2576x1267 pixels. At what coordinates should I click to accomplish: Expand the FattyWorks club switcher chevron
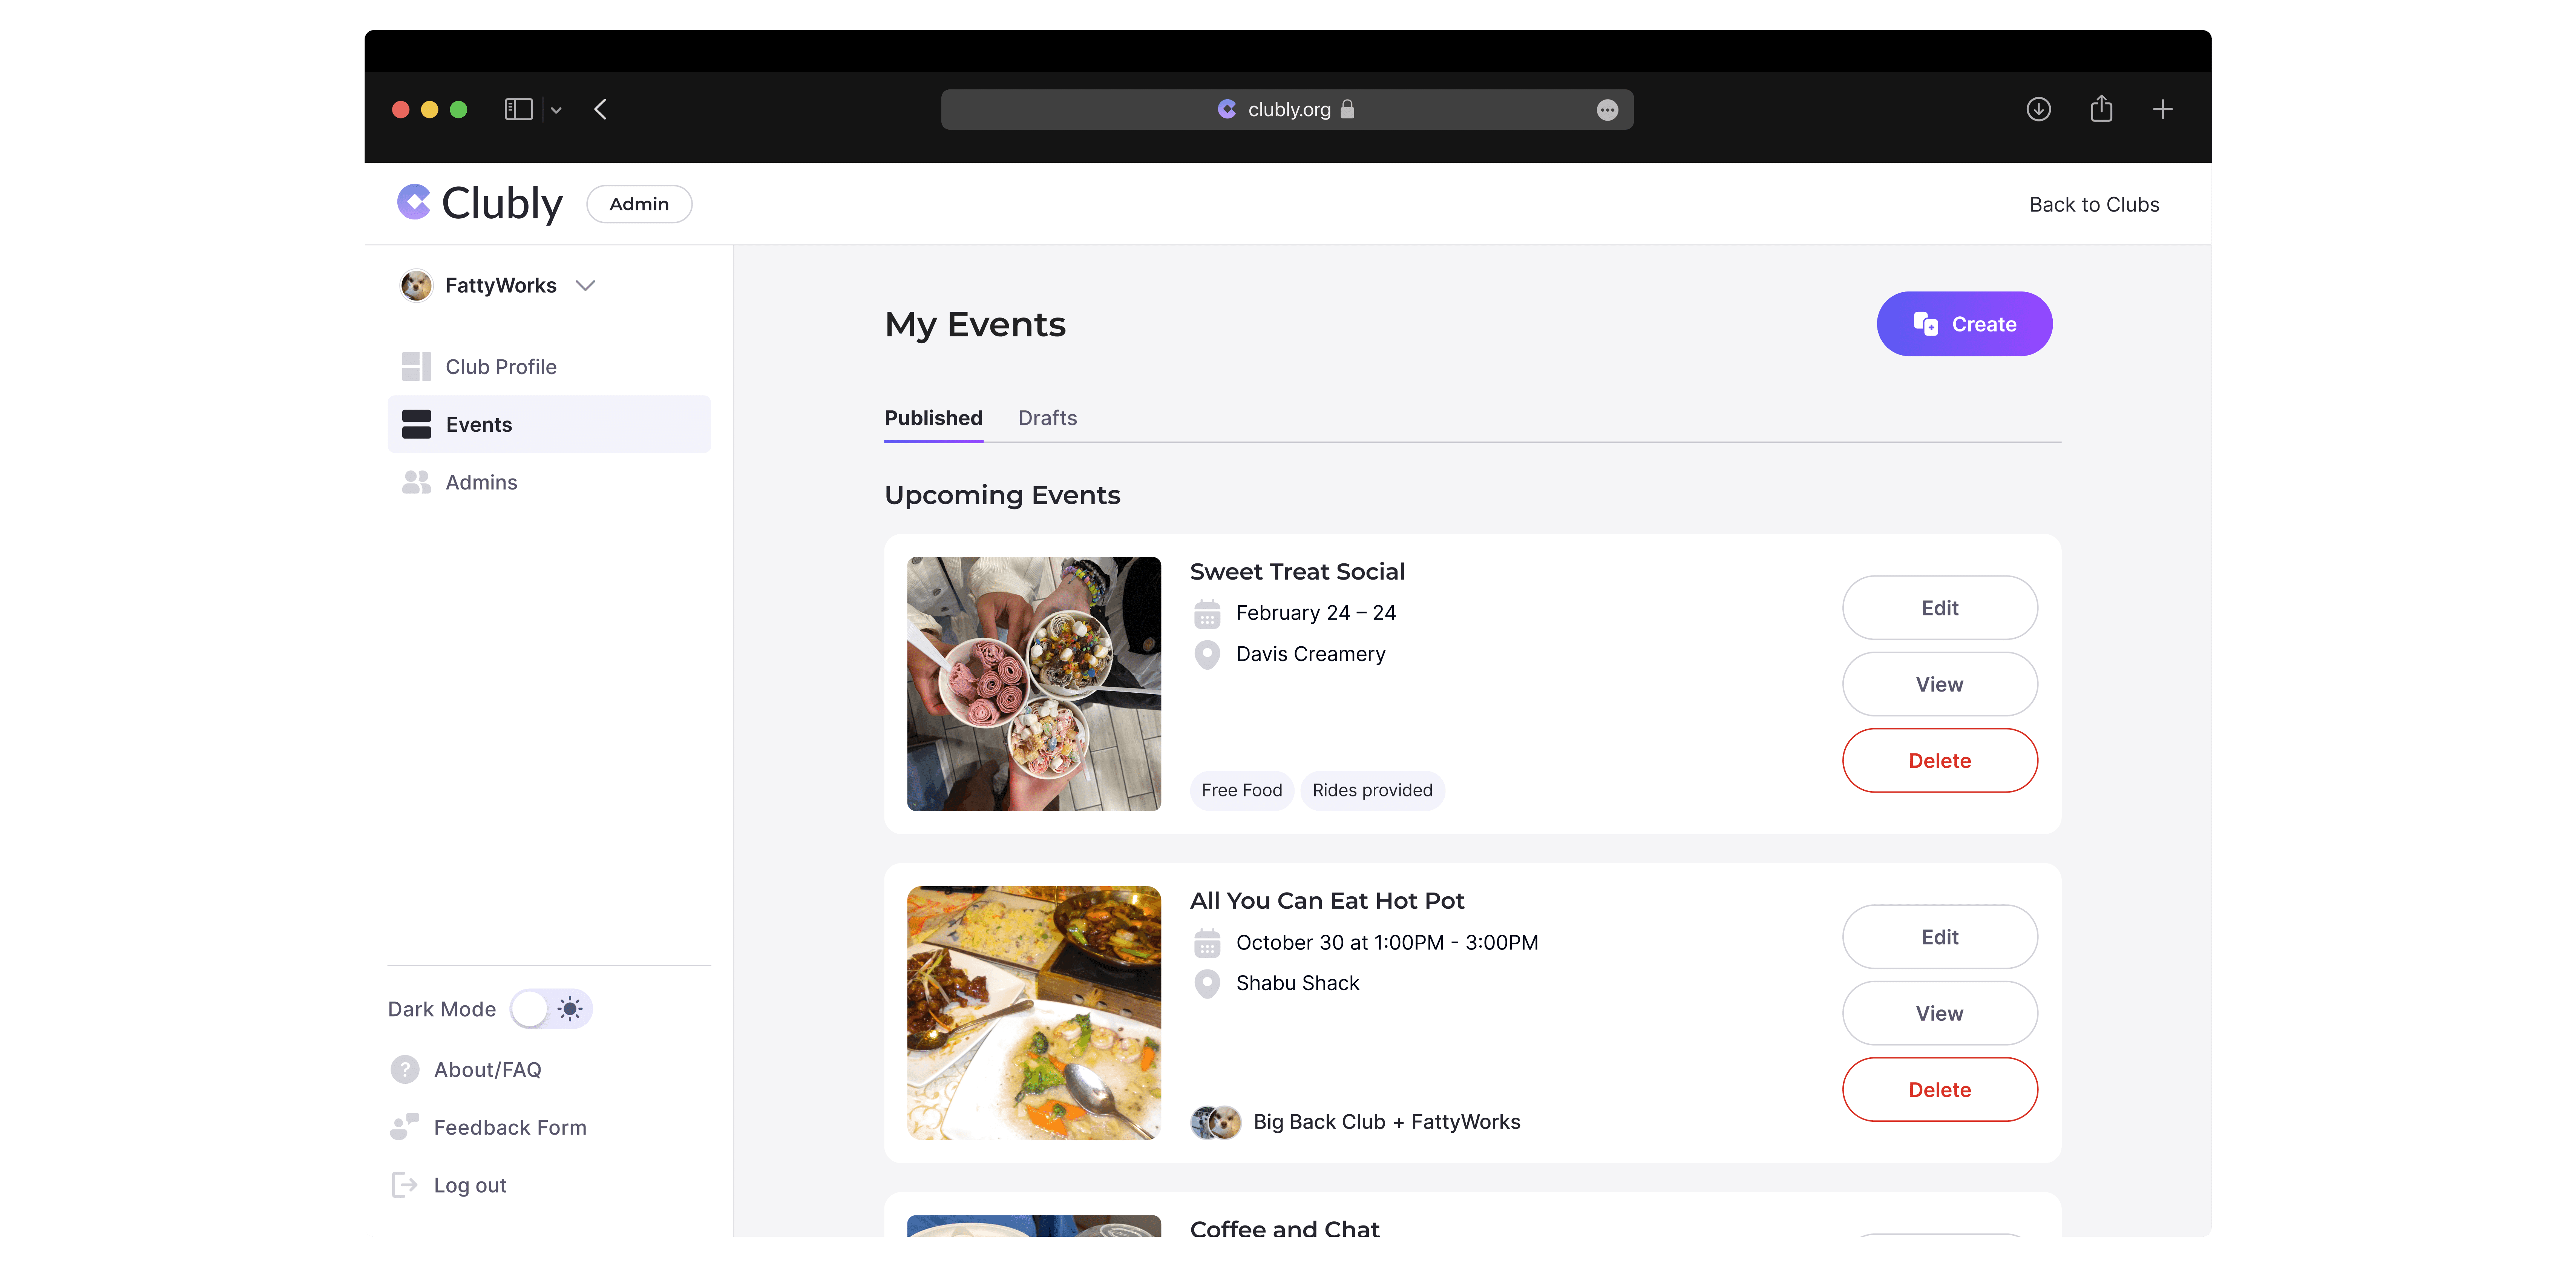[x=586, y=286]
